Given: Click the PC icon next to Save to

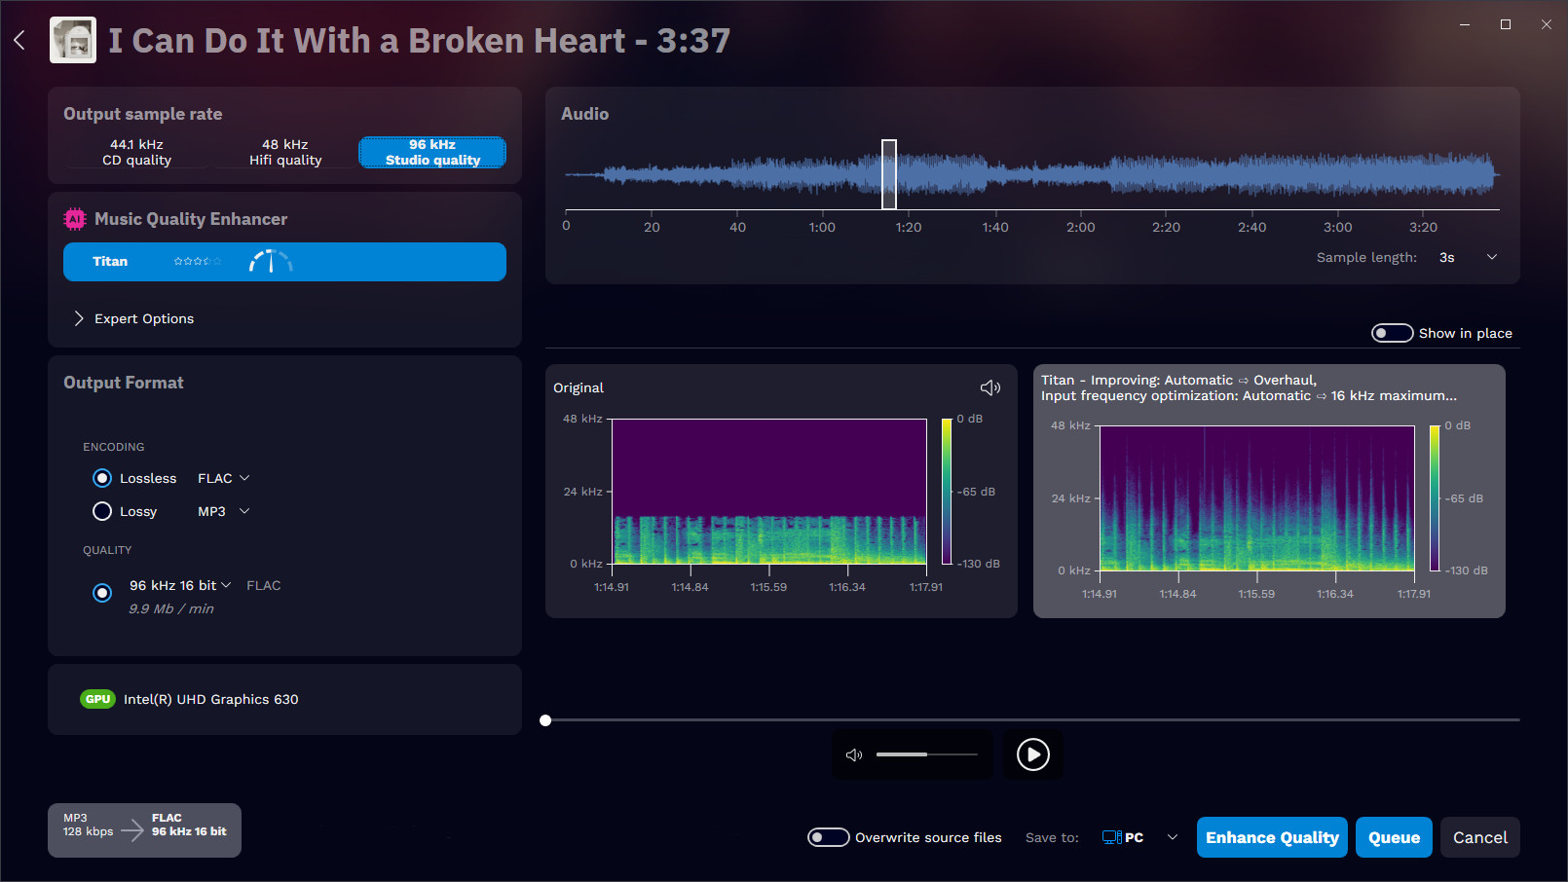Looking at the screenshot, I should coord(1111,836).
